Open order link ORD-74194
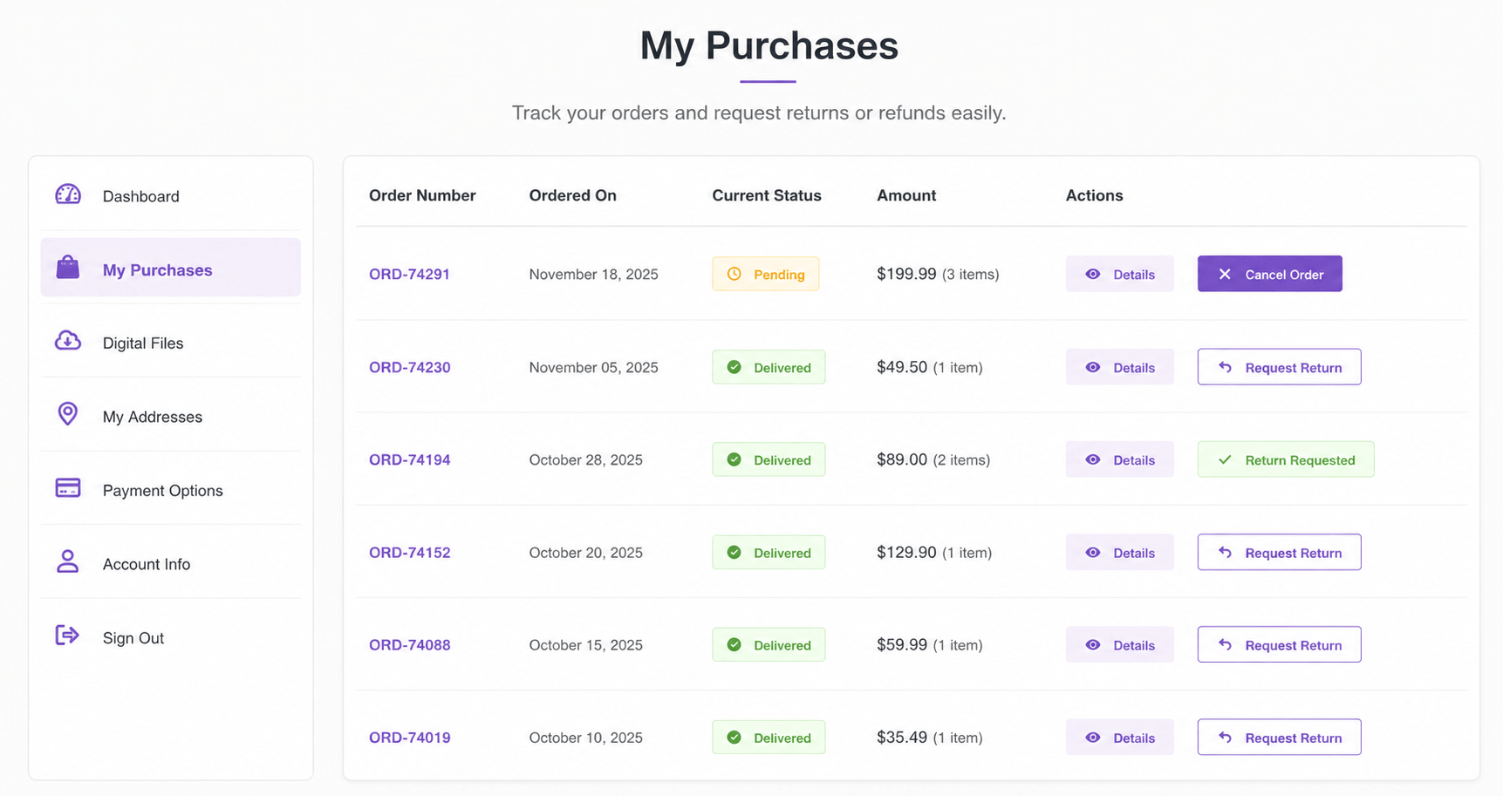Image resolution: width=1503 pixels, height=796 pixels. (x=409, y=459)
